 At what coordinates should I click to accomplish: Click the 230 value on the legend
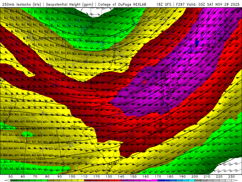pyautogui.click(x=231, y=177)
